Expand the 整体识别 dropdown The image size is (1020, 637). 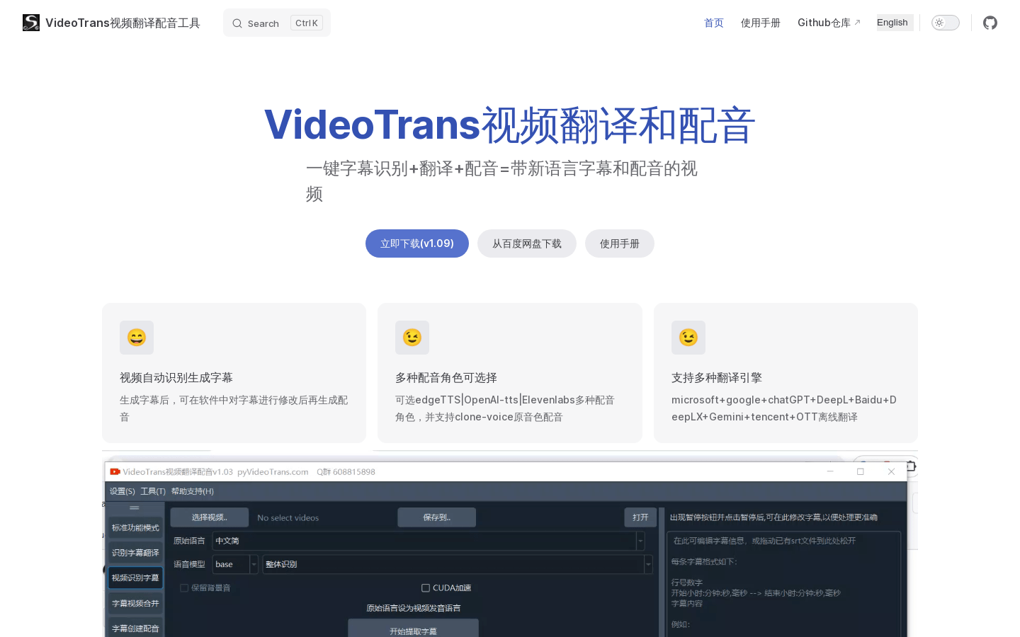click(x=647, y=564)
